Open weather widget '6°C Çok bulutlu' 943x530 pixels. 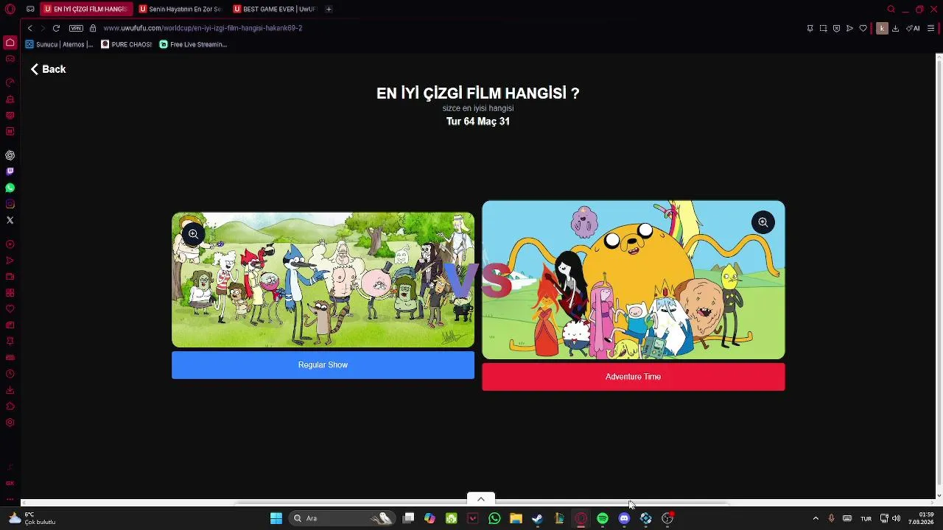point(32,518)
